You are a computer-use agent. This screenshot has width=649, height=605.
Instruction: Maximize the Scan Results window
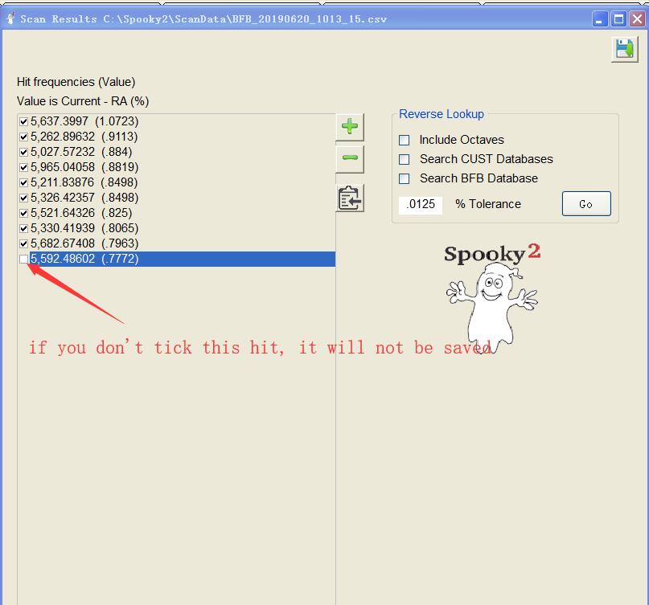pyautogui.click(x=618, y=18)
